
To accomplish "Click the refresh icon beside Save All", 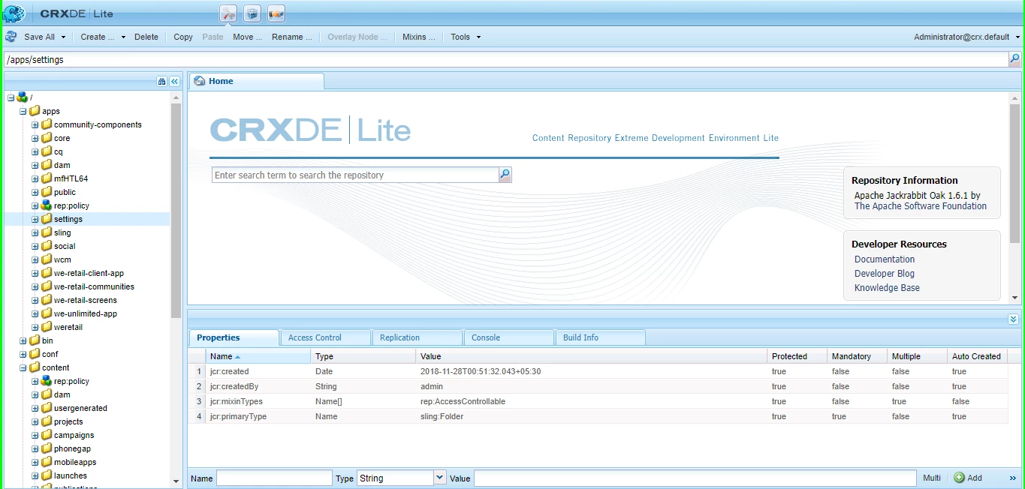I will click(x=11, y=37).
